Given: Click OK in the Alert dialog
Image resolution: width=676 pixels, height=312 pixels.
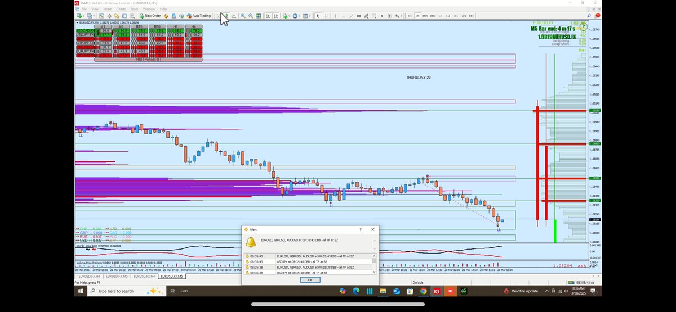Looking at the screenshot, I should (310, 280).
